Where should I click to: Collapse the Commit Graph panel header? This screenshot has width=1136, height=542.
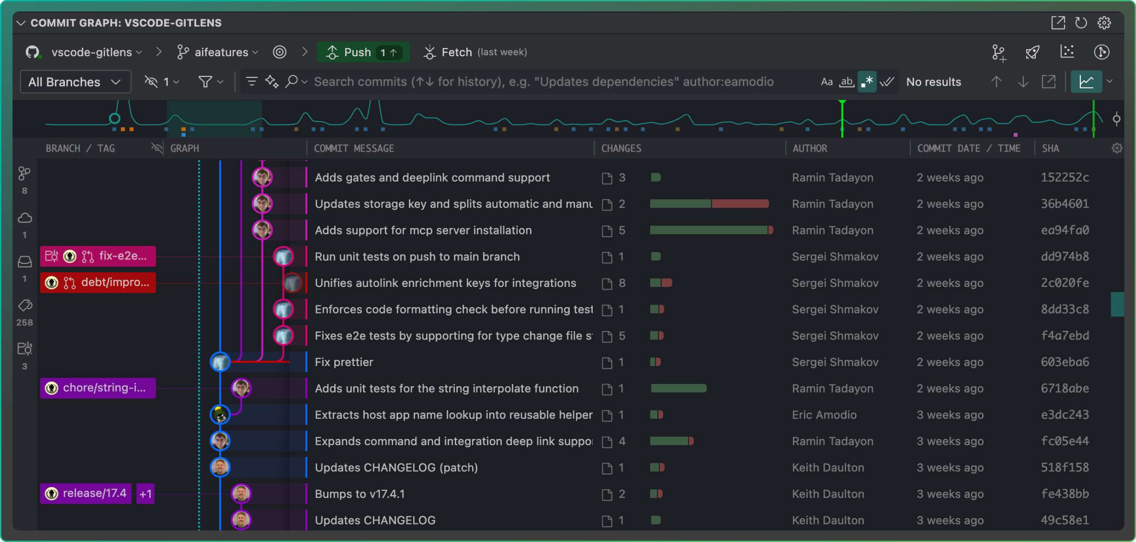20,23
